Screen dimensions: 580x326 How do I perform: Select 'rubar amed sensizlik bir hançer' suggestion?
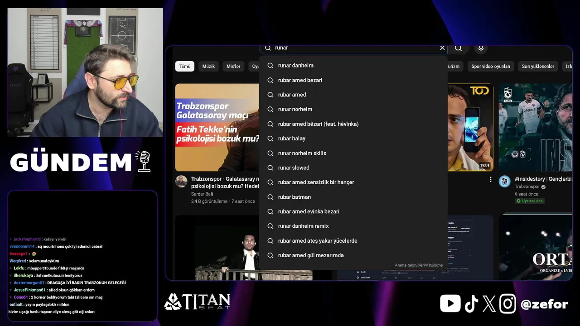tap(353, 182)
